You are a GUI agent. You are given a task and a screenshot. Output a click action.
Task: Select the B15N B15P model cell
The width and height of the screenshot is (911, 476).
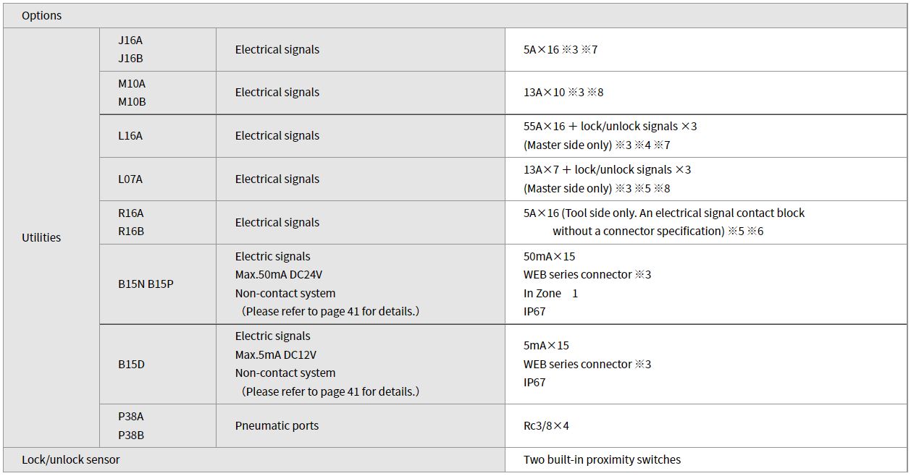[158, 284]
